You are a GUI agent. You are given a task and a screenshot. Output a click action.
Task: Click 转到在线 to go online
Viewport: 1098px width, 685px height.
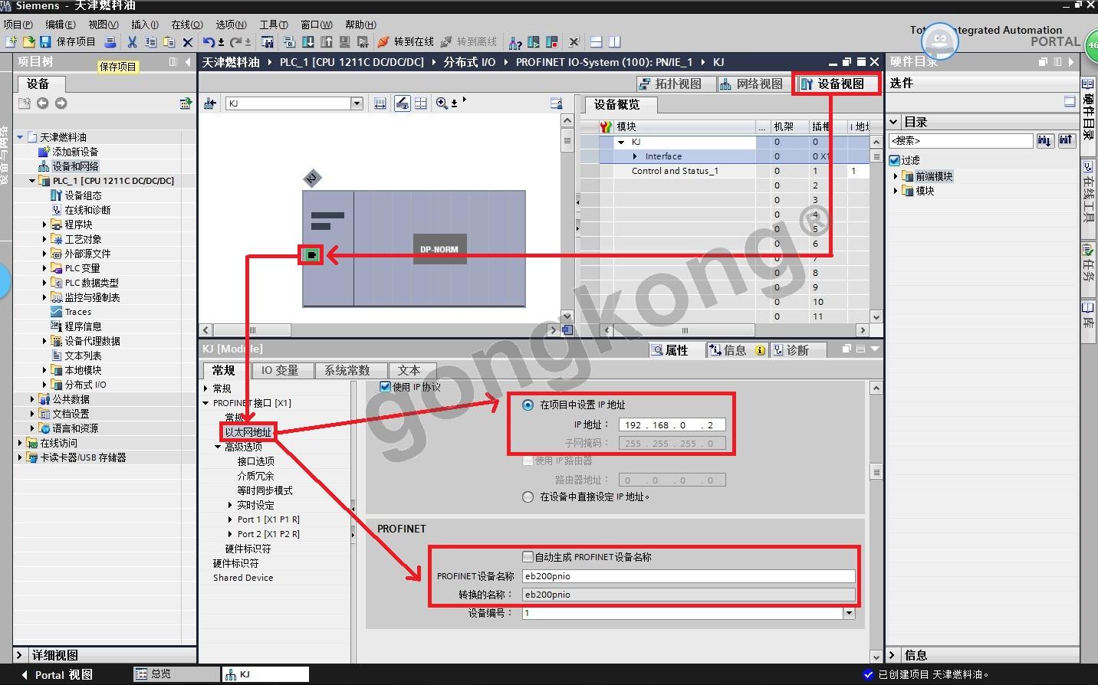tap(406, 41)
